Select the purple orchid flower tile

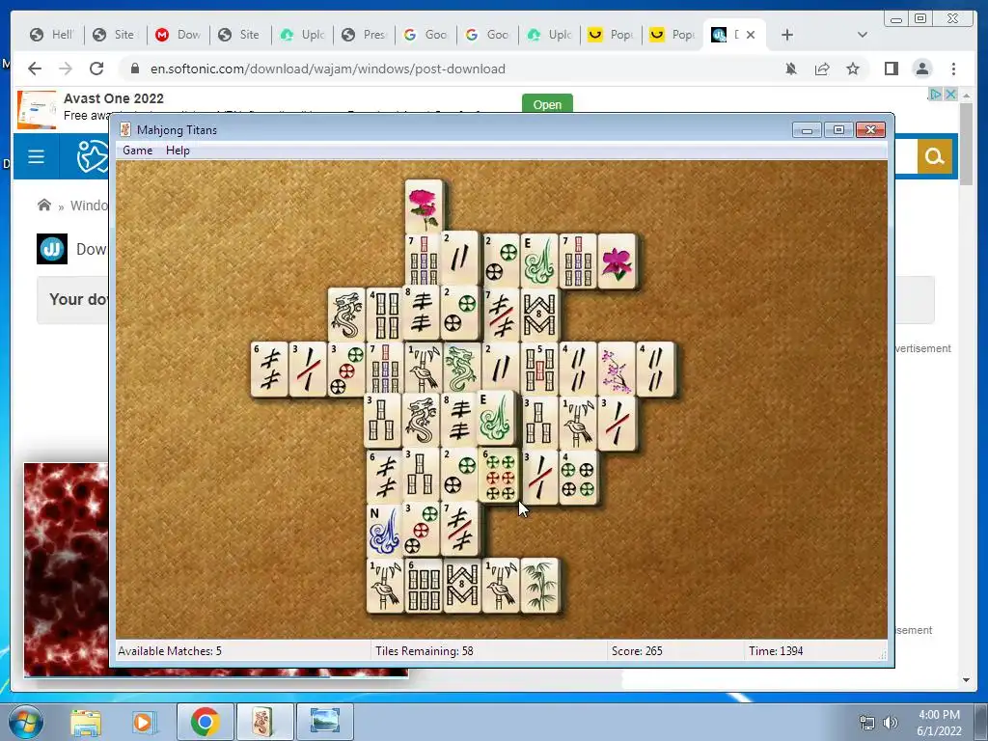point(617,261)
